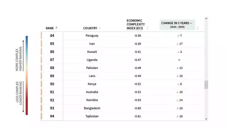The image size is (227, 129).
Task: Select the Bangladesh country name
Action: [x=92, y=108]
